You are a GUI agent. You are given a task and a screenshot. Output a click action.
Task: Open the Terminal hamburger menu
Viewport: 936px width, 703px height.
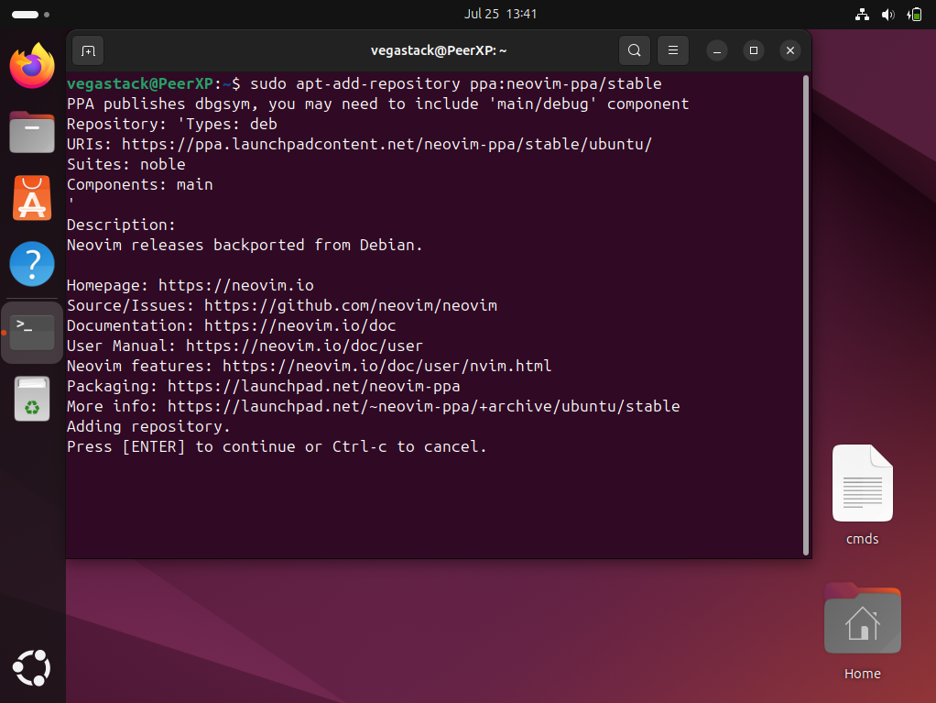point(672,50)
